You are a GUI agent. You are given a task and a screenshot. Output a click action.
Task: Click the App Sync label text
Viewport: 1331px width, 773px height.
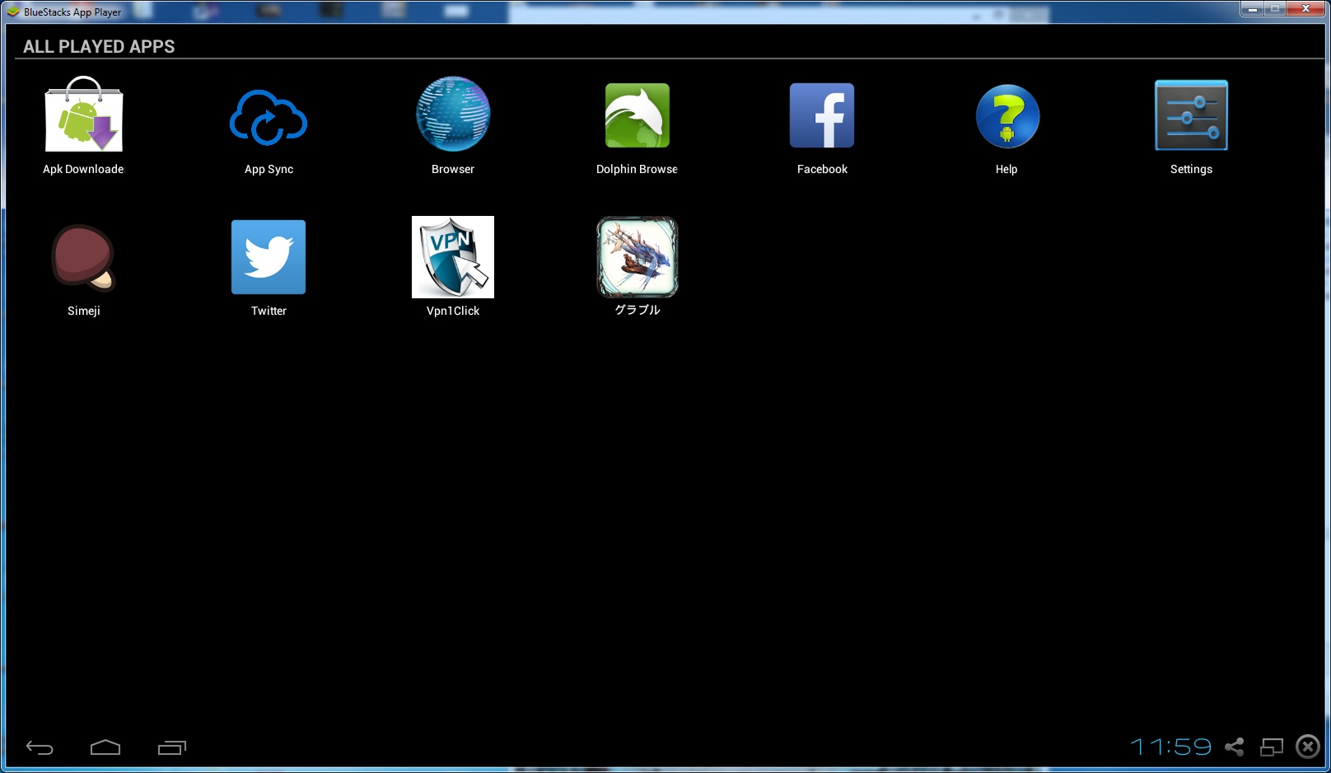click(269, 170)
